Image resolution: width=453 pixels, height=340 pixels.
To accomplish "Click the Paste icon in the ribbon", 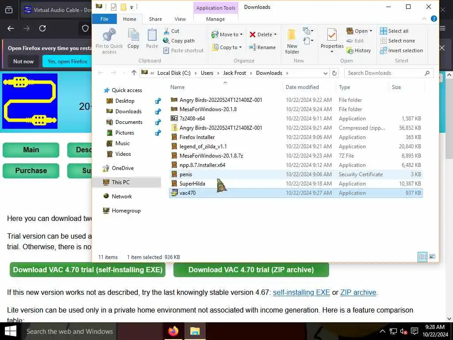I will (x=152, y=39).
